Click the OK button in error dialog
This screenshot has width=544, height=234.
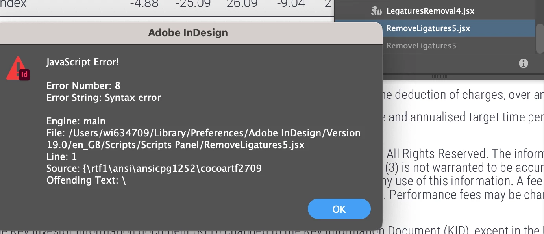pyautogui.click(x=339, y=209)
